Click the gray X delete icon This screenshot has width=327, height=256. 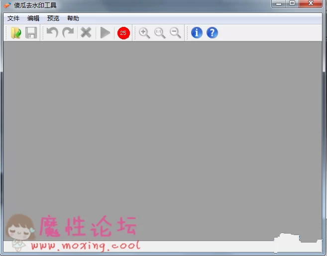pos(86,33)
